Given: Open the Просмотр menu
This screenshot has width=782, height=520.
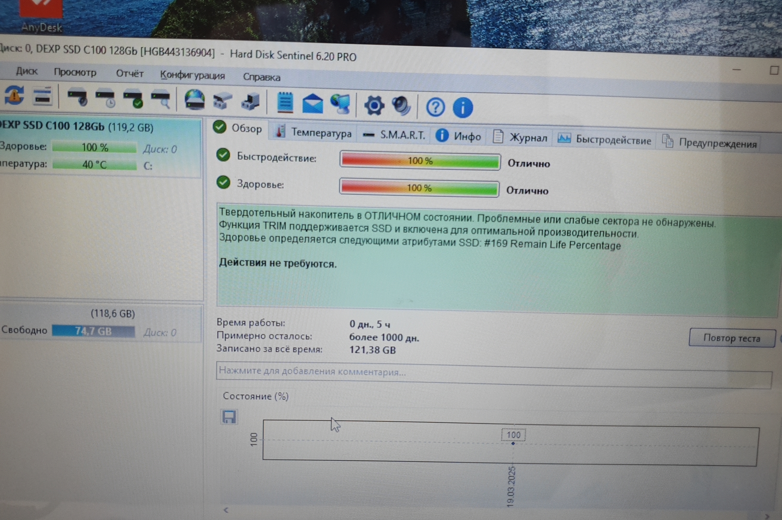Looking at the screenshot, I should [75, 72].
